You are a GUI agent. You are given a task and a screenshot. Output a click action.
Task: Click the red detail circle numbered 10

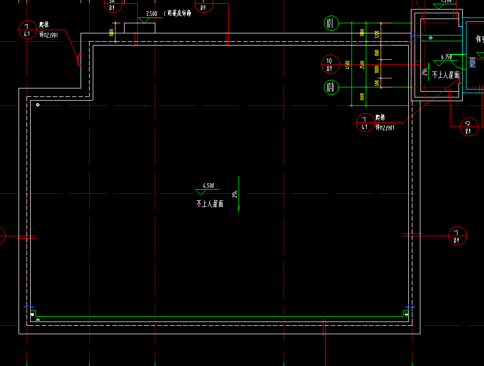[x=330, y=64]
